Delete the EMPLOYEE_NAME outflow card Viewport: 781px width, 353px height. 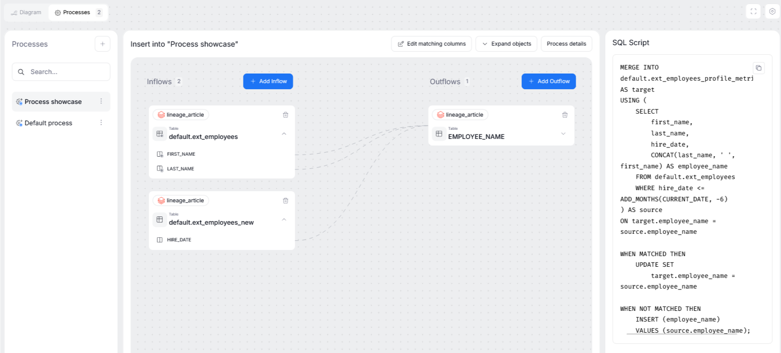point(565,115)
